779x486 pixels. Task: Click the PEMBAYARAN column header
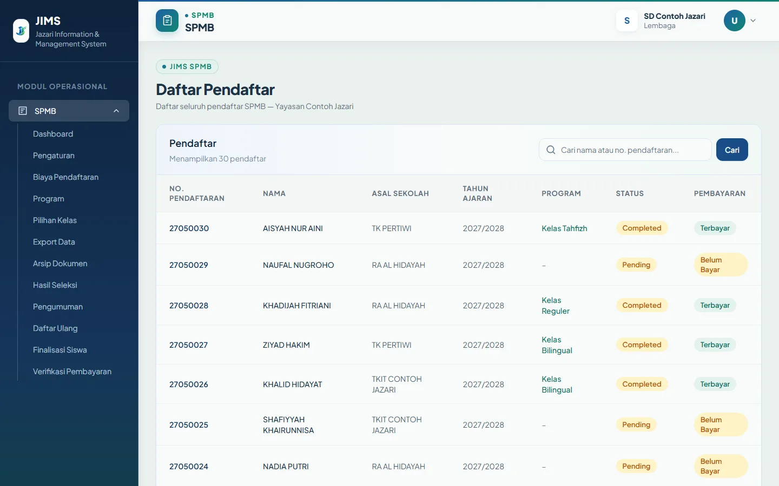click(x=719, y=193)
